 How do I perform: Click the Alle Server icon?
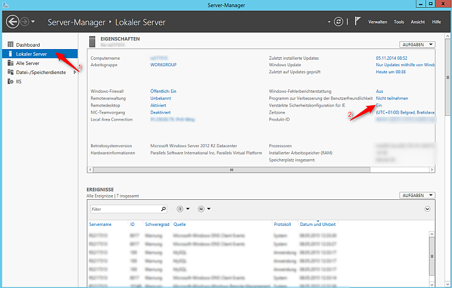click(x=11, y=63)
